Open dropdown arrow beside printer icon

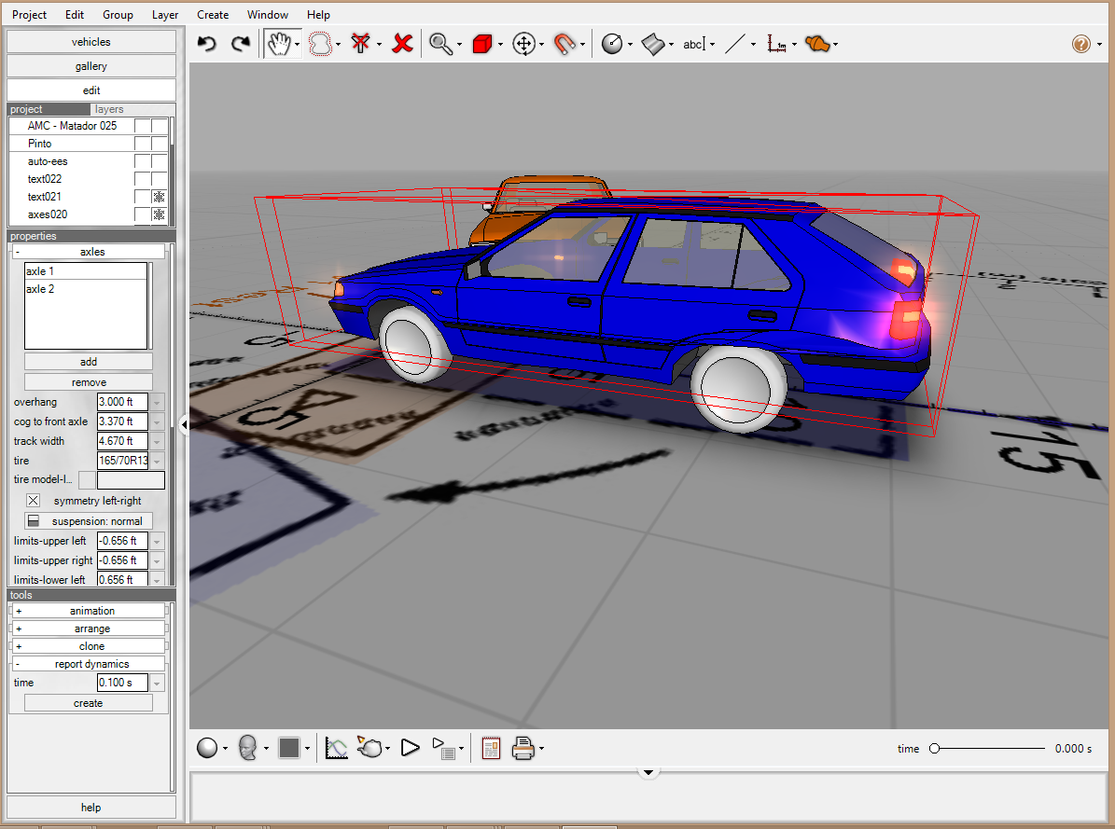[x=542, y=749]
